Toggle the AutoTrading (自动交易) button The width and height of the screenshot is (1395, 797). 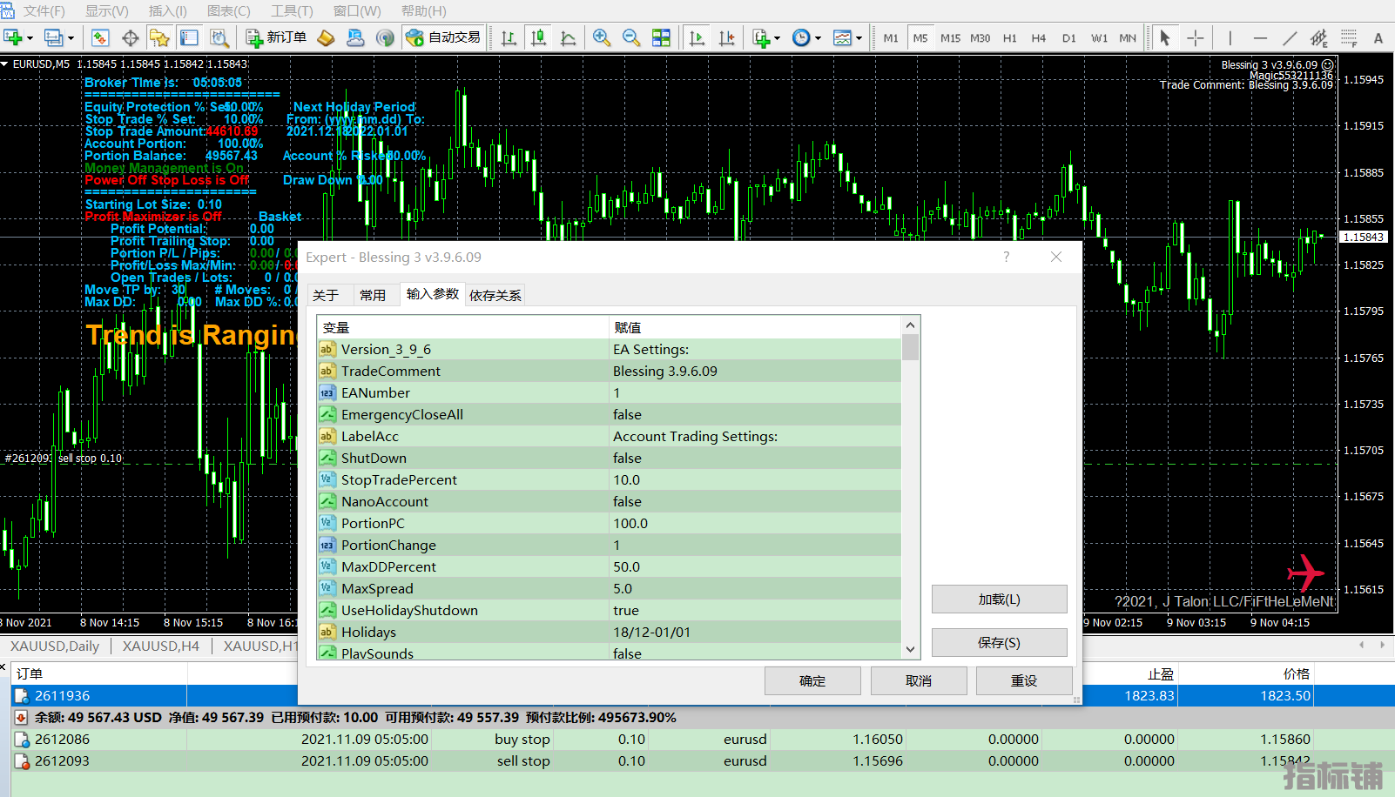tap(444, 37)
